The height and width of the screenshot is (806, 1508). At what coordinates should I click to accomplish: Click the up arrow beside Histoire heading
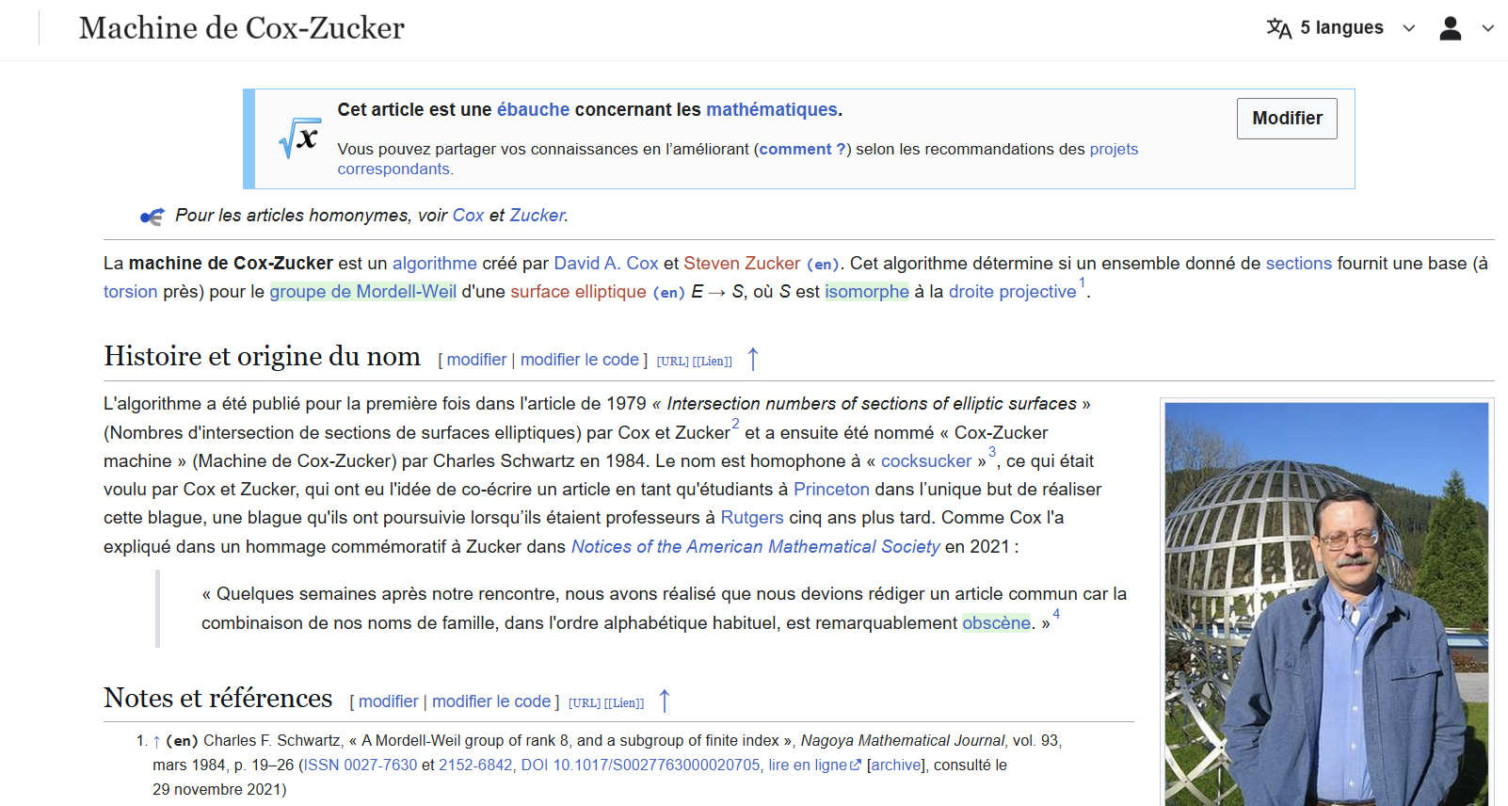click(x=752, y=360)
